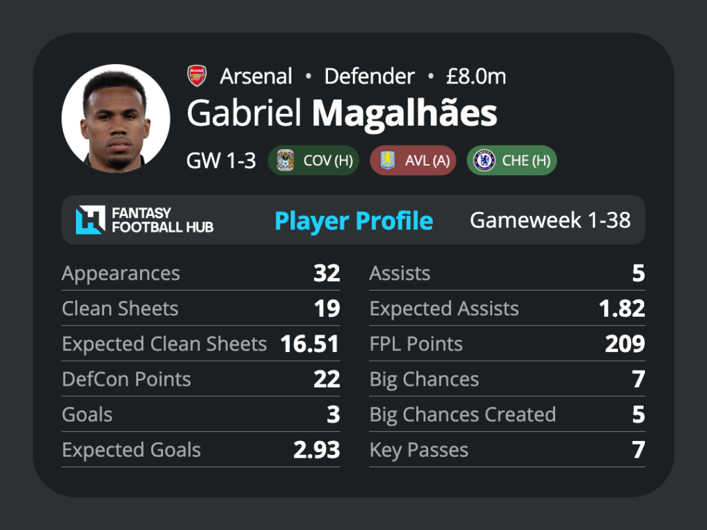Click the DefCon Points stat row
Image resolution: width=707 pixels, height=530 pixels.
click(201, 379)
